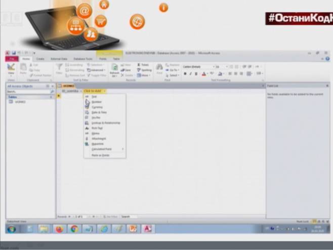Click the Descending sort button
The image size is (333, 250).
[x=75, y=70]
